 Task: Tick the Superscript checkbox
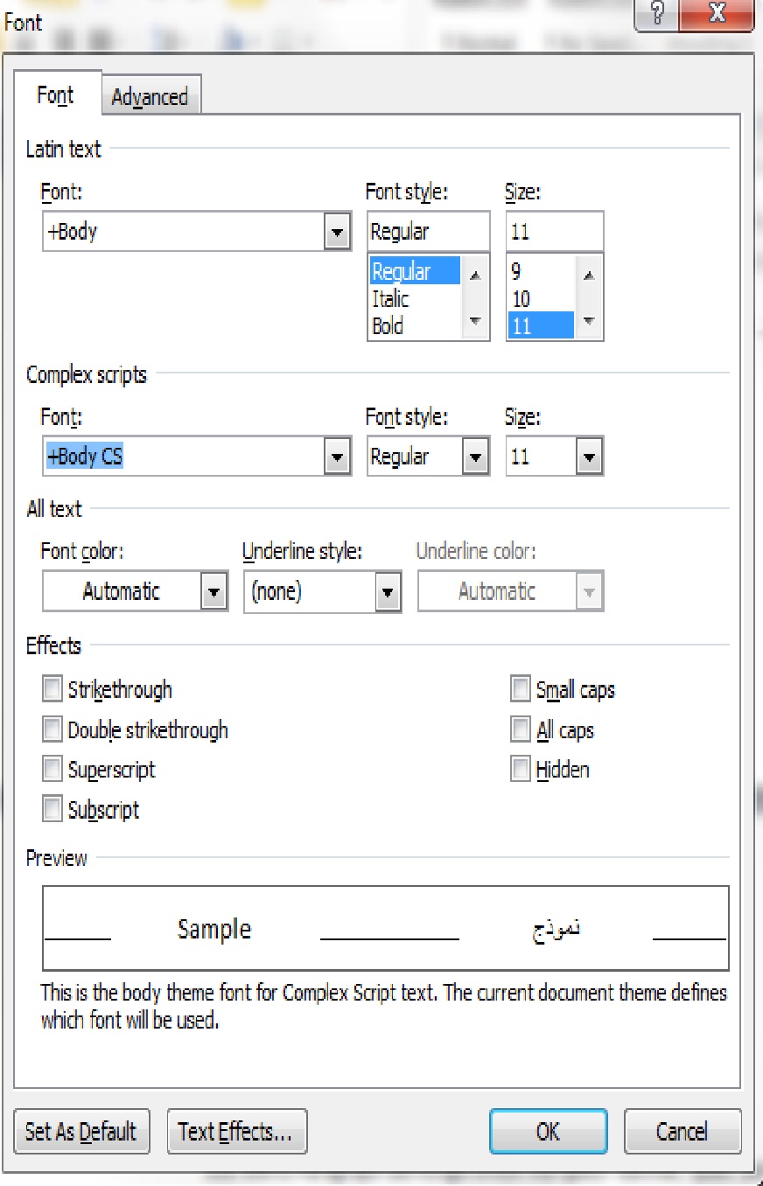click(53, 770)
